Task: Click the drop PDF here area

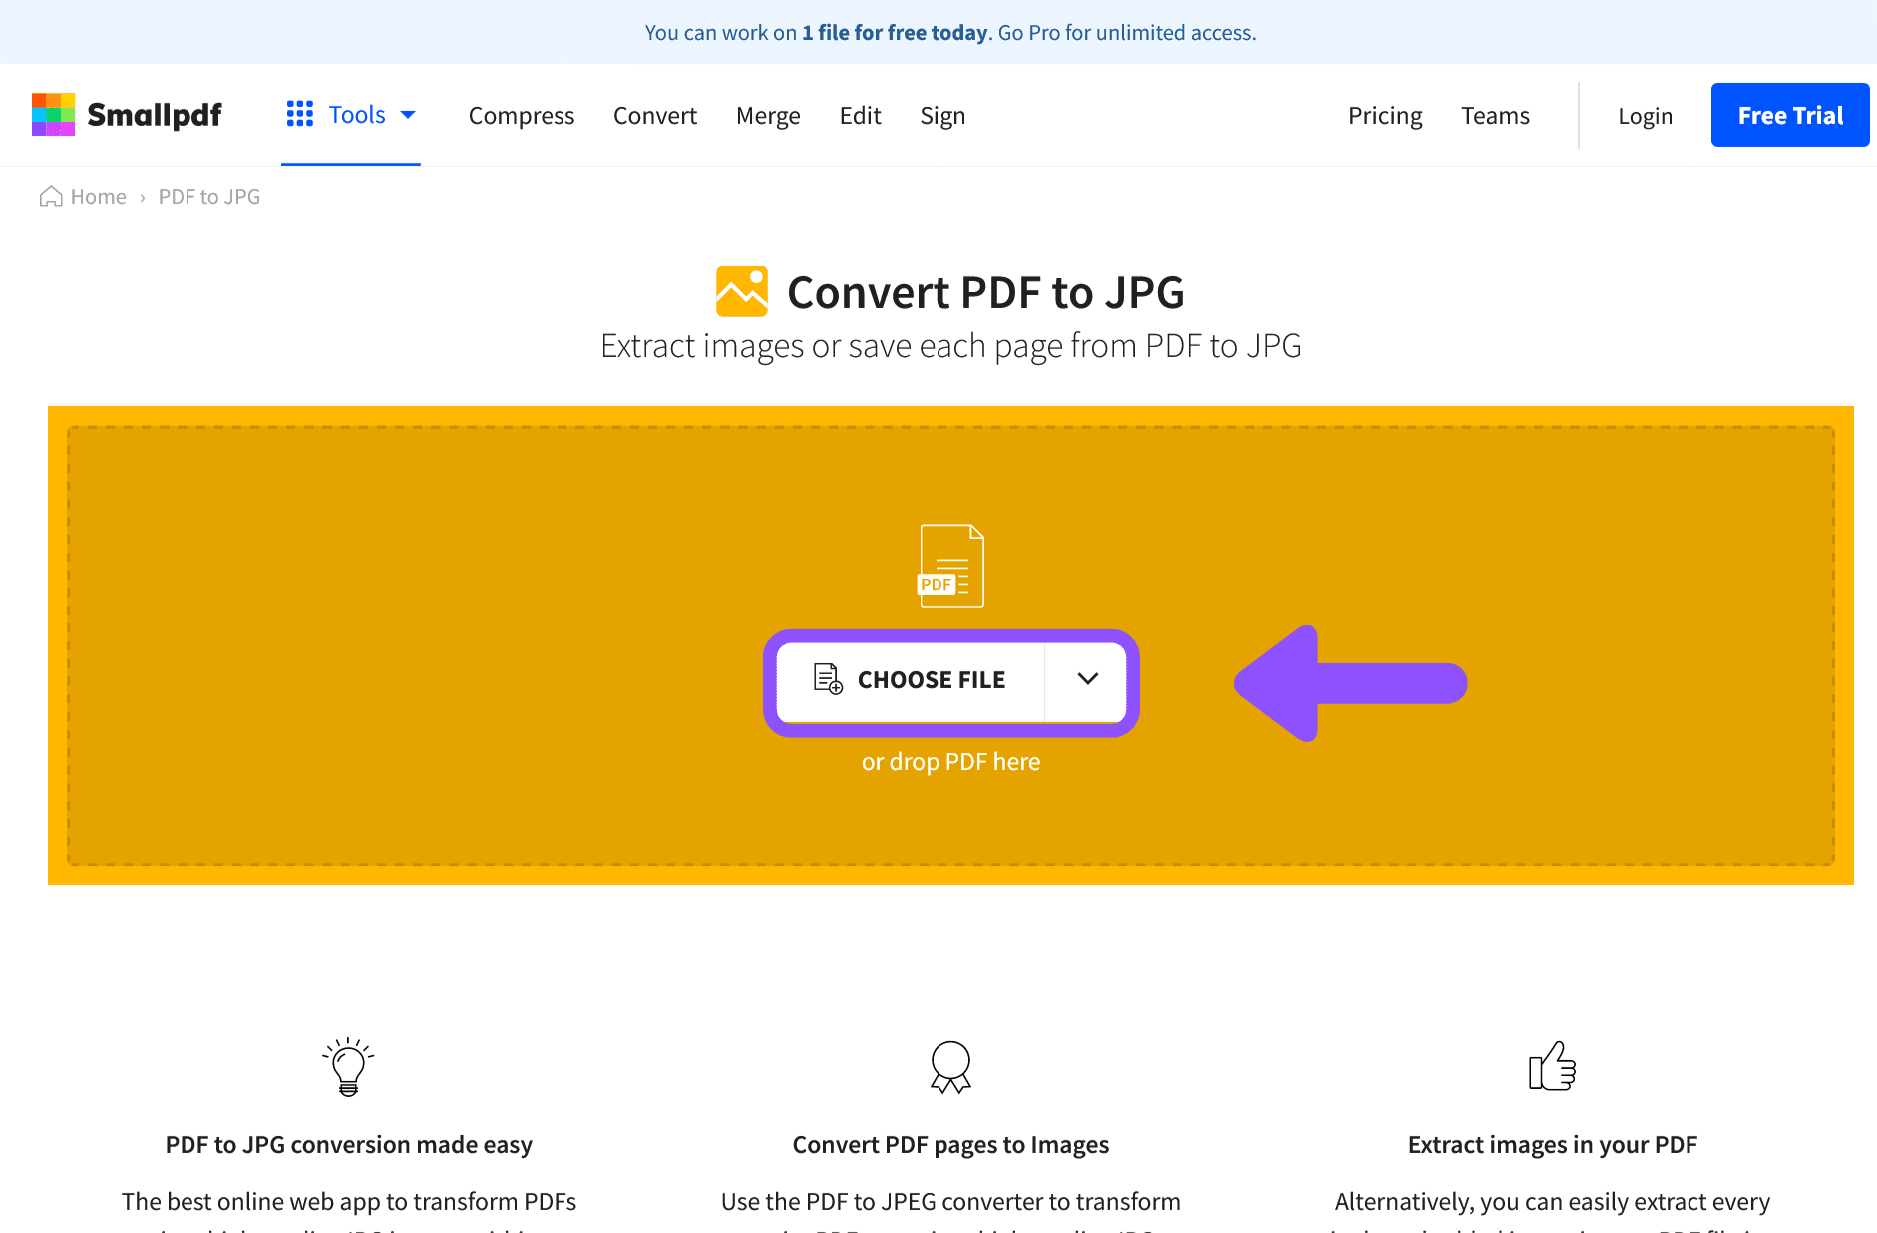Action: click(x=950, y=761)
